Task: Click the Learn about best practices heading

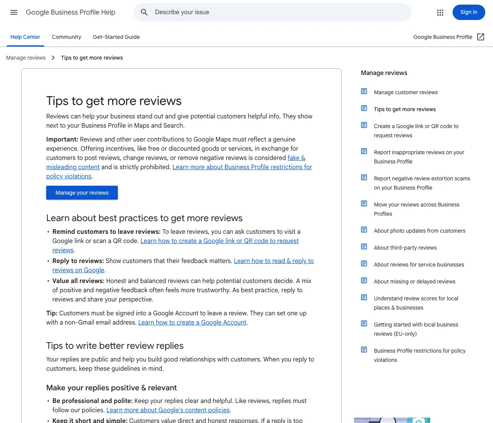Action: [144, 218]
